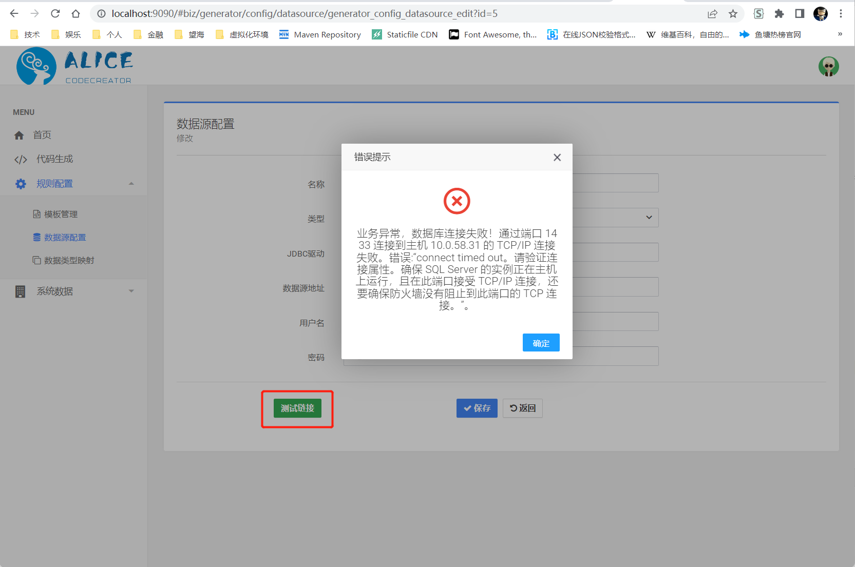Close the 错误提示 dialog with X

click(557, 158)
